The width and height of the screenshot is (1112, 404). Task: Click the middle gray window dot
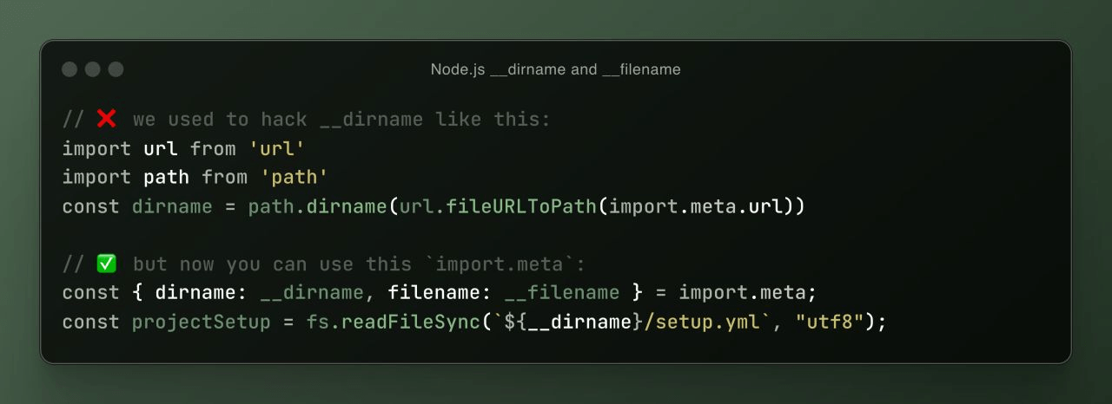(93, 69)
